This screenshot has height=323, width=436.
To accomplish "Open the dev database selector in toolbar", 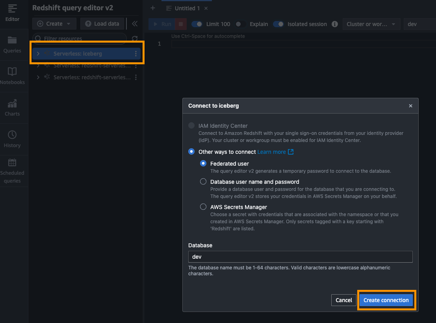I will (x=420, y=24).
